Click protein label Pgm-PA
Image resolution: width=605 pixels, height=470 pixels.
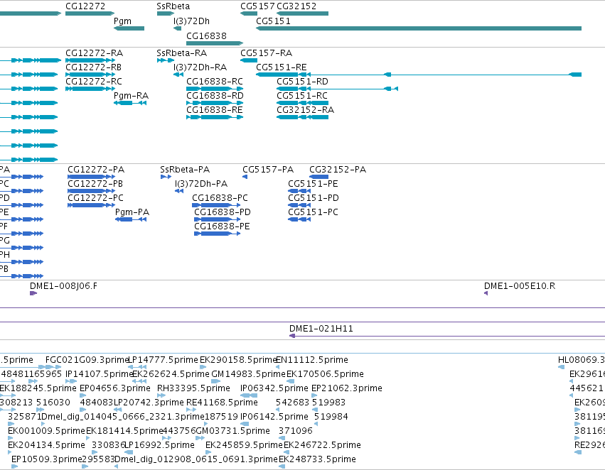point(132,212)
